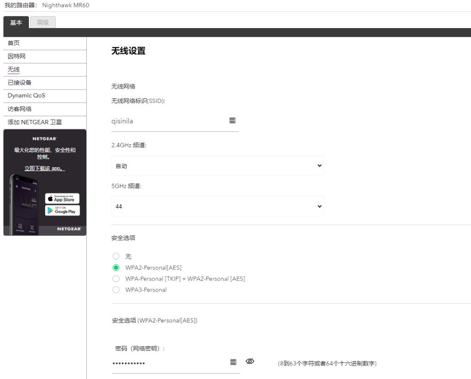This screenshot has width=471, height=379.
Task: Click the Google Play download badge
Action: [x=63, y=210]
